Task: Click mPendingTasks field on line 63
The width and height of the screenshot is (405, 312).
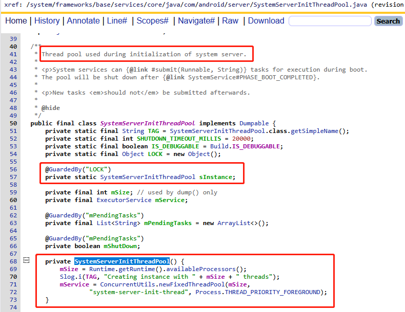Action: pyautogui.click(x=168, y=223)
